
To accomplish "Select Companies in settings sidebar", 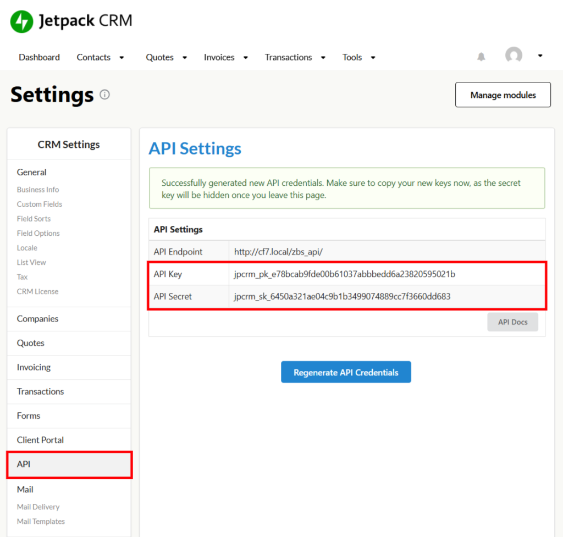I will click(69, 319).
